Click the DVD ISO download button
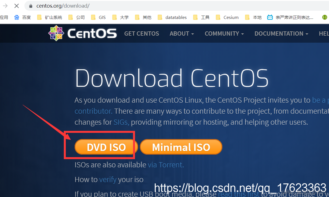The image size is (329, 197). point(106,147)
